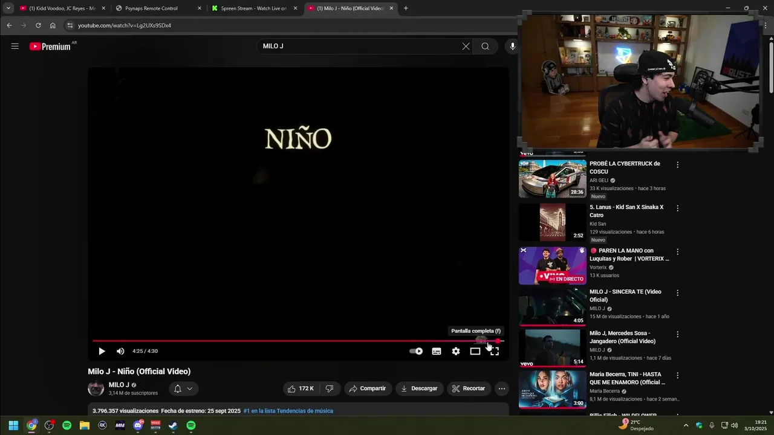The width and height of the screenshot is (774, 435).
Task: Open options for PAREN LA MANO livestream
Action: click(677, 251)
